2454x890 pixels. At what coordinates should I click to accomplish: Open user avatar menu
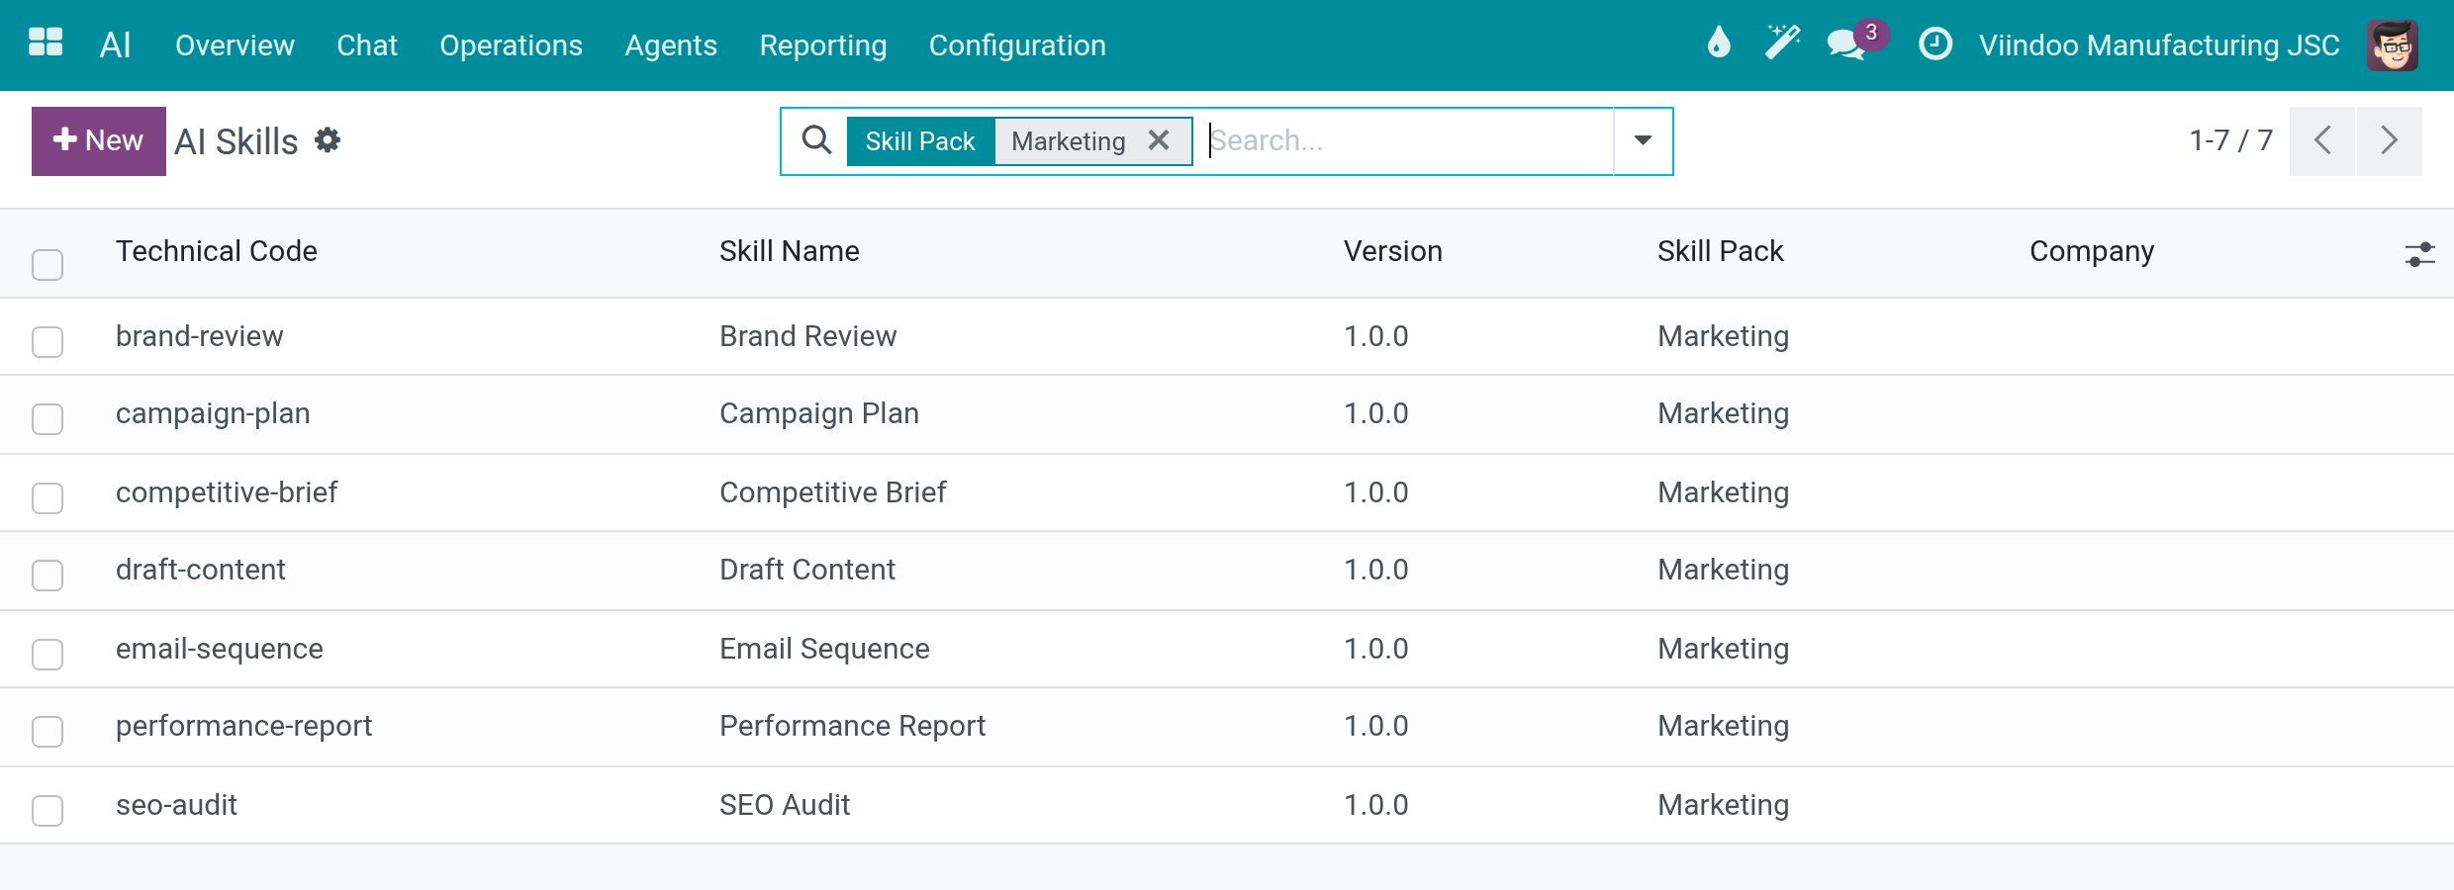pyautogui.click(x=2392, y=45)
